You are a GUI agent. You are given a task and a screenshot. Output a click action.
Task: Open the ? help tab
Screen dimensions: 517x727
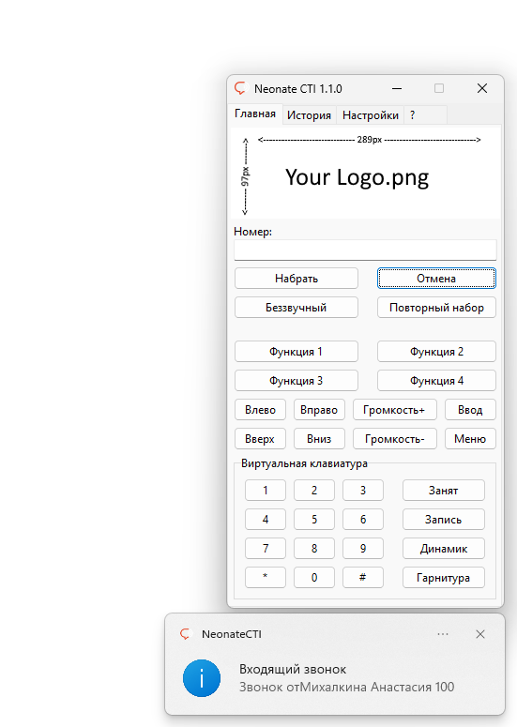pos(412,115)
